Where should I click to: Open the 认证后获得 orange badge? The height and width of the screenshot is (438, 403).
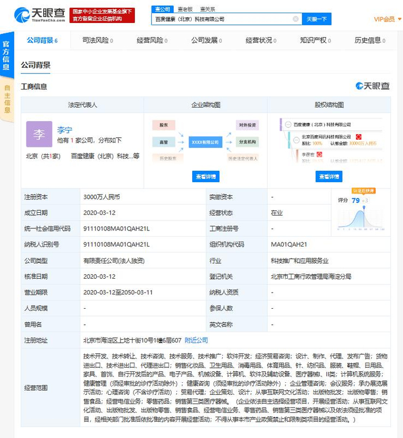[363, 191]
